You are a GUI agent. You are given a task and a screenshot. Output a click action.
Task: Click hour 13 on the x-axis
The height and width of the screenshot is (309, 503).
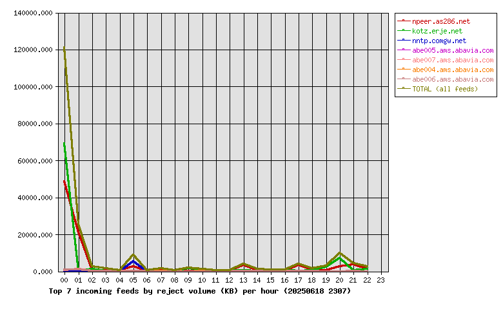[x=244, y=280]
